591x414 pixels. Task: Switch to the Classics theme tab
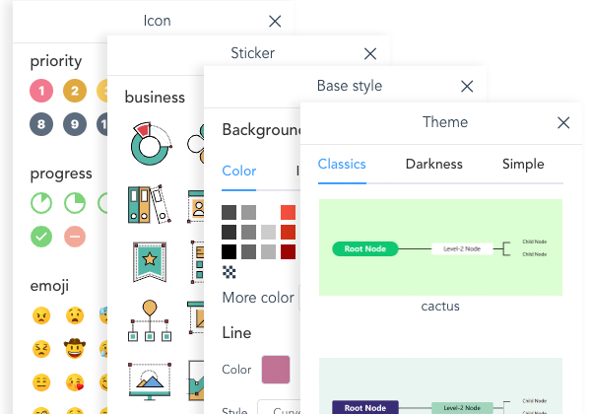(x=342, y=165)
